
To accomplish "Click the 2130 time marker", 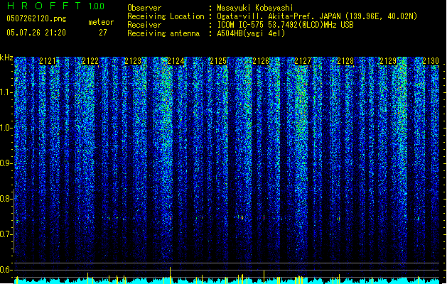I will pyautogui.click(x=431, y=61).
